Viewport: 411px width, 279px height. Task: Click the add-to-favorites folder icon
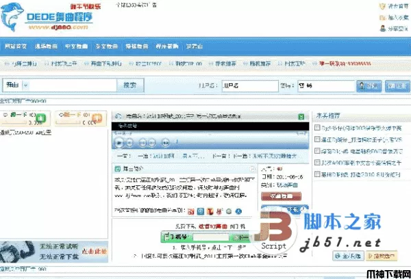(x=382, y=18)
